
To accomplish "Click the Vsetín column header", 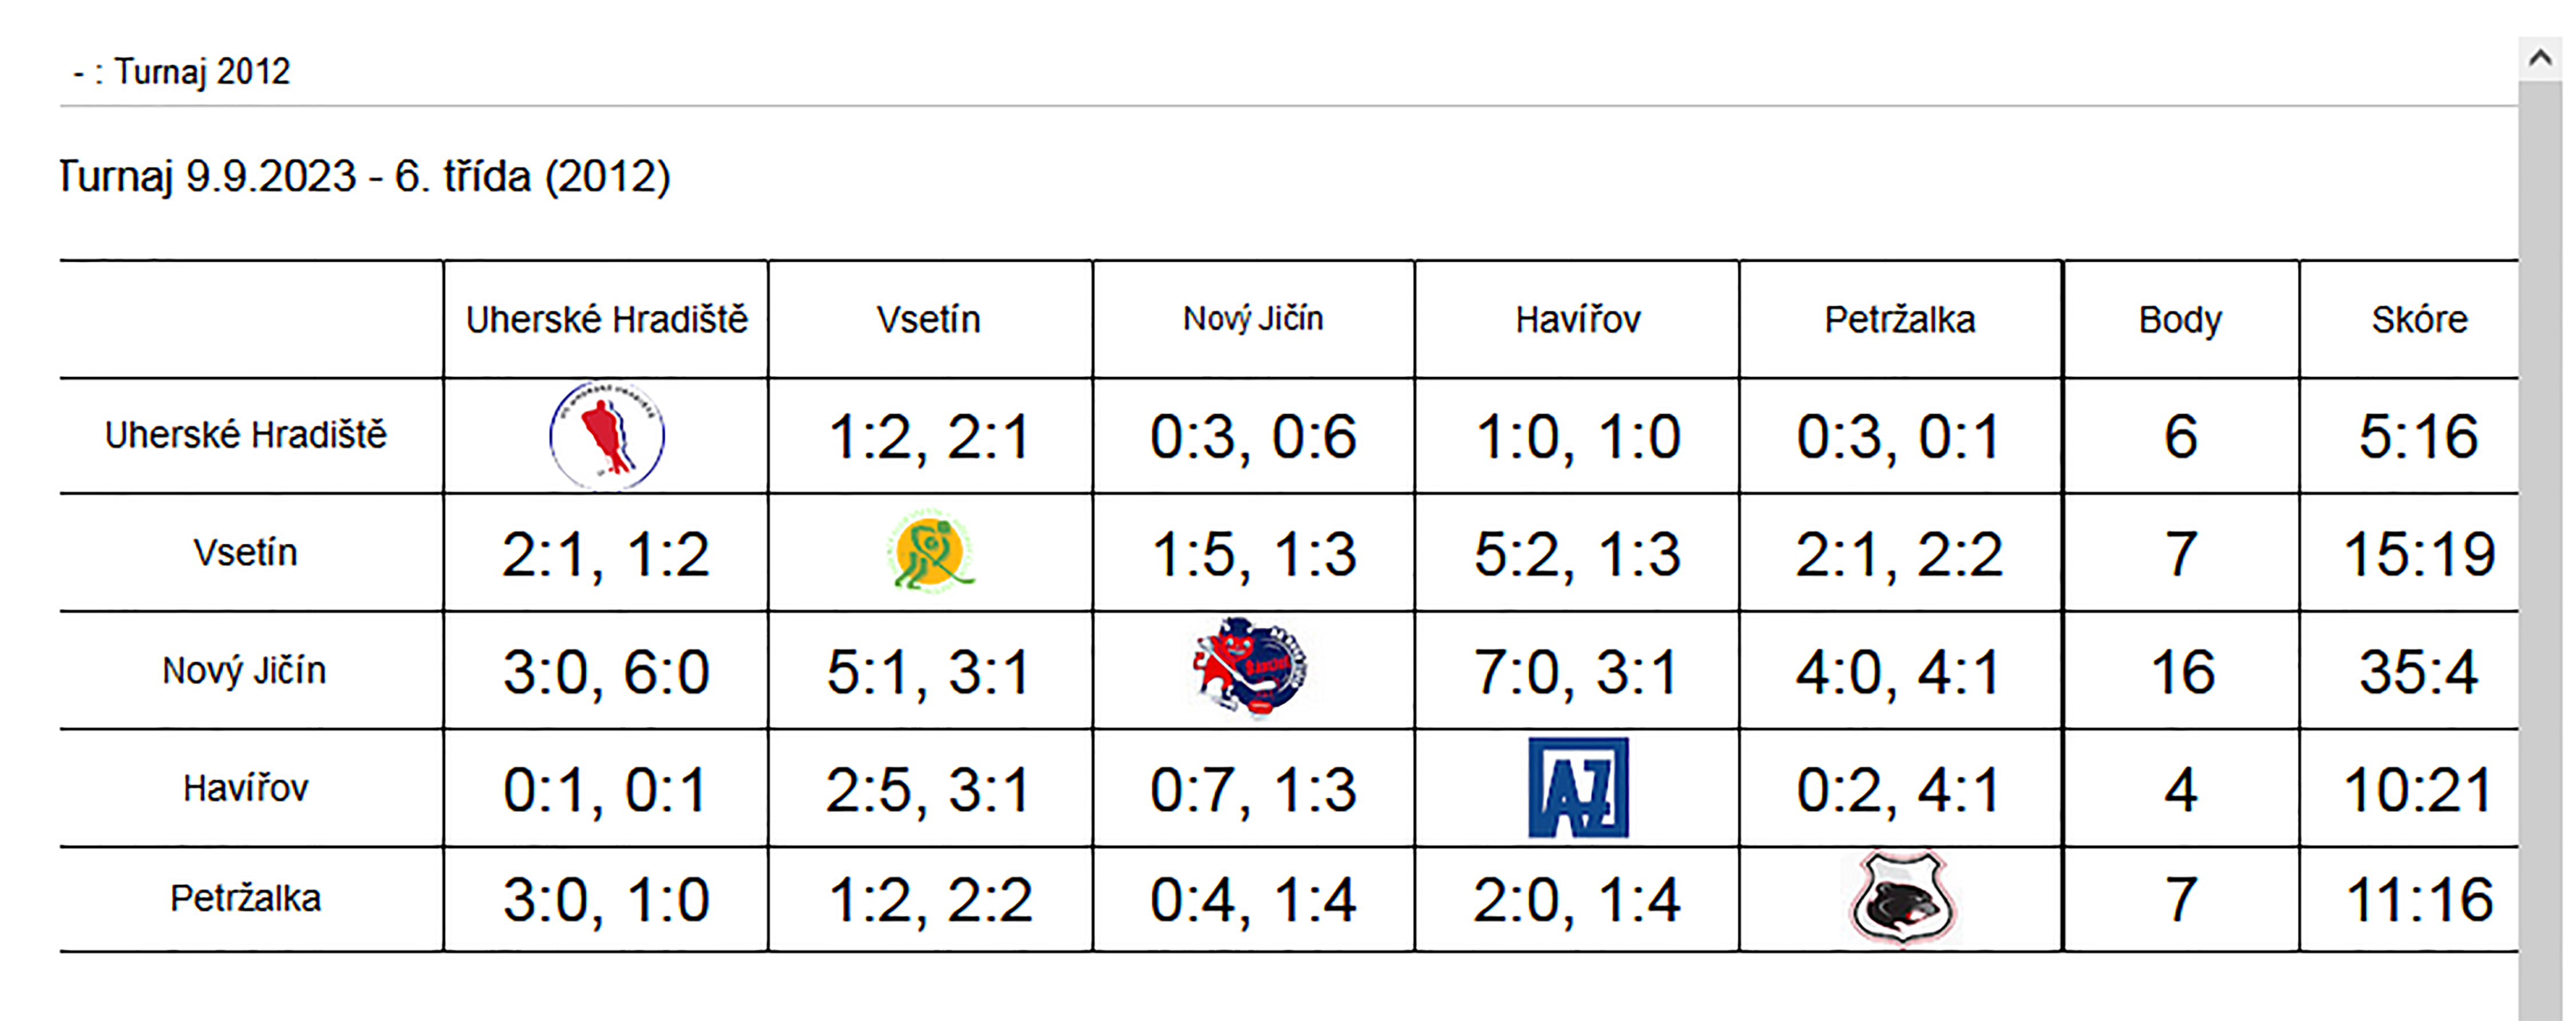I will (x=929, y=320).
